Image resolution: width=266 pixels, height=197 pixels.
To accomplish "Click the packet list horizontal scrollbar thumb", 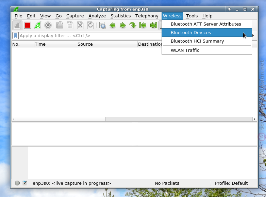I will pyautogui.click(x=61, y=119).
